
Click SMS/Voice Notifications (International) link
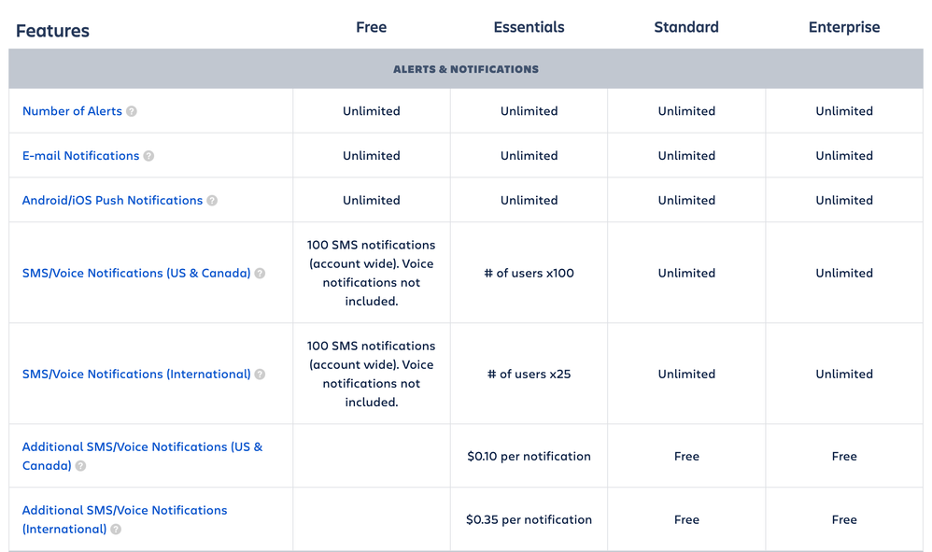tap(136, 375)
